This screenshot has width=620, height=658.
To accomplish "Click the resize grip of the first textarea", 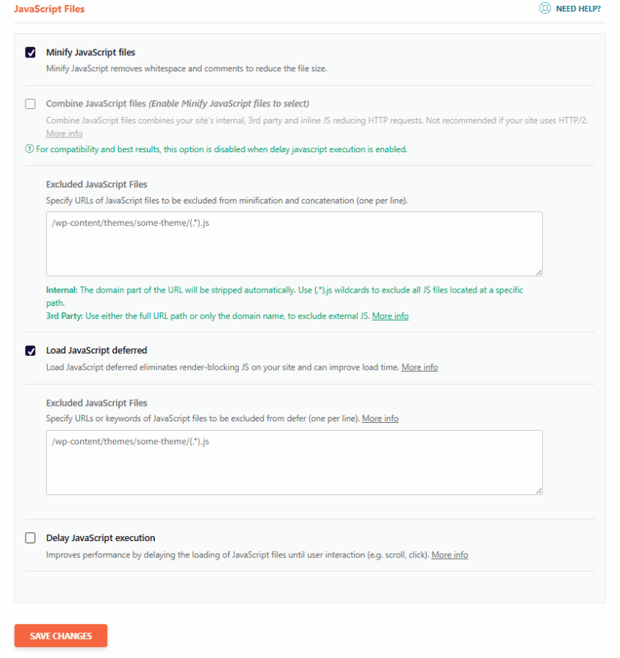I will click(539, 273).
